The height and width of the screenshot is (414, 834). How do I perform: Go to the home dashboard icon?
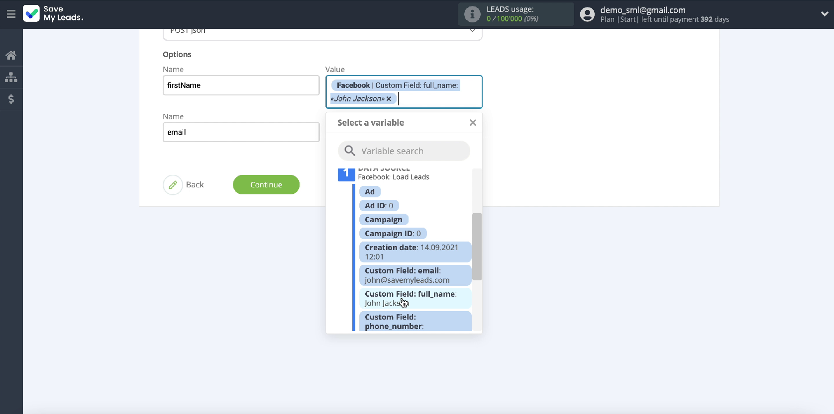11,55
